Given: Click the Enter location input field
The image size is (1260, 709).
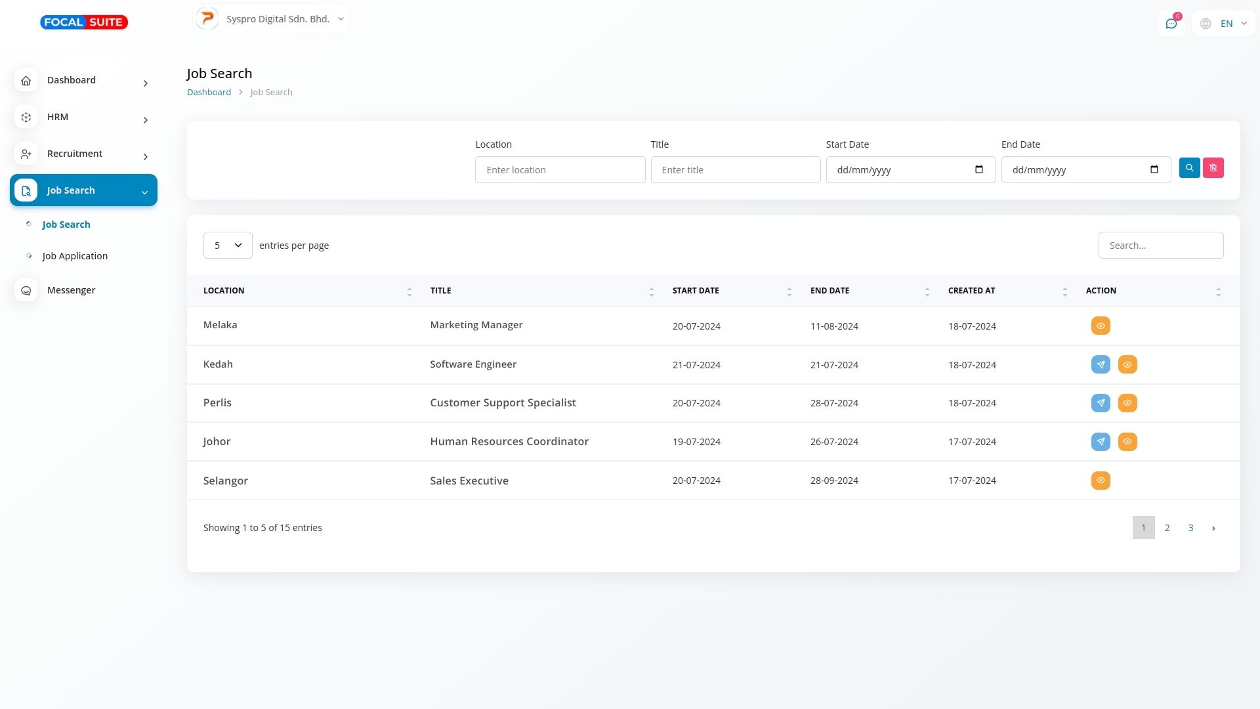Looking at the screenshot, I should point(560,170).
